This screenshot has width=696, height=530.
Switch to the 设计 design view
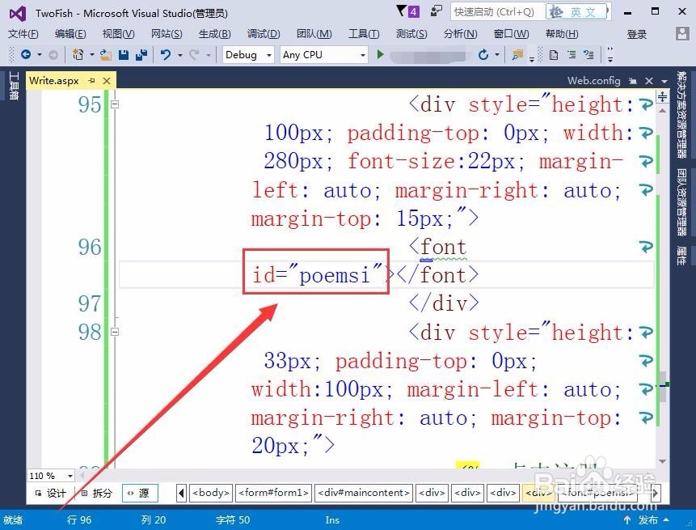pyautogui.click(x=51, y=493)
